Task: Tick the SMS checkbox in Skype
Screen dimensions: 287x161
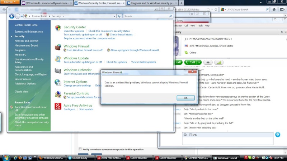Action: 190,135
